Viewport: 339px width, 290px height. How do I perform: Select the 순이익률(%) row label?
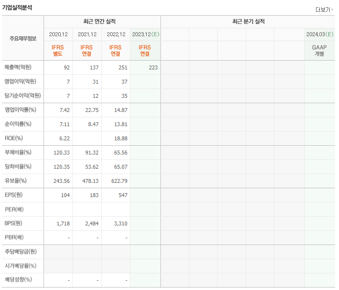tap(18, 124)
